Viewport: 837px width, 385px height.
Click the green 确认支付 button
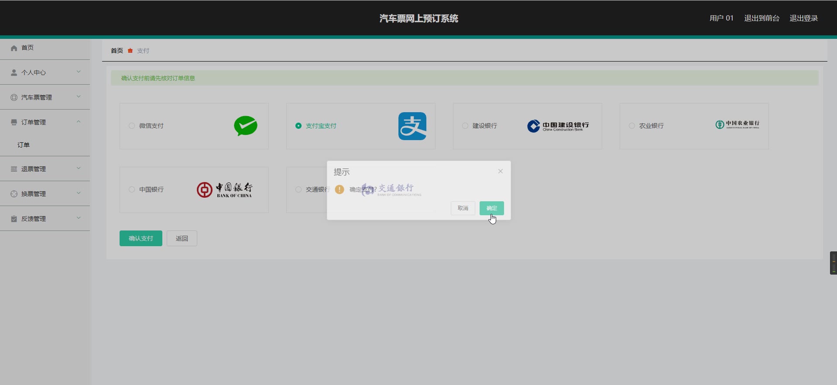coord(141,238)
